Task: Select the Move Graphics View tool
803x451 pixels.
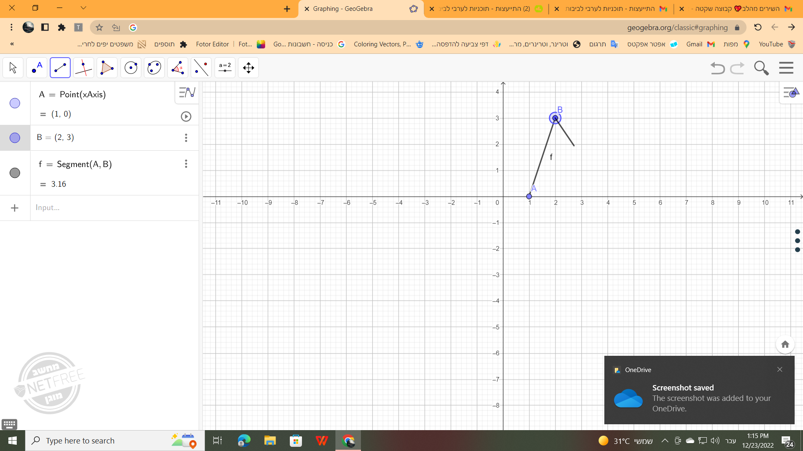Action: point(248,68)
